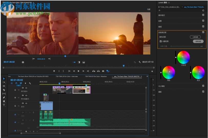This screenshot has width=208, height=138.
Task: Hide track V2 with eye icon
Action: click(x=26, y=95)
